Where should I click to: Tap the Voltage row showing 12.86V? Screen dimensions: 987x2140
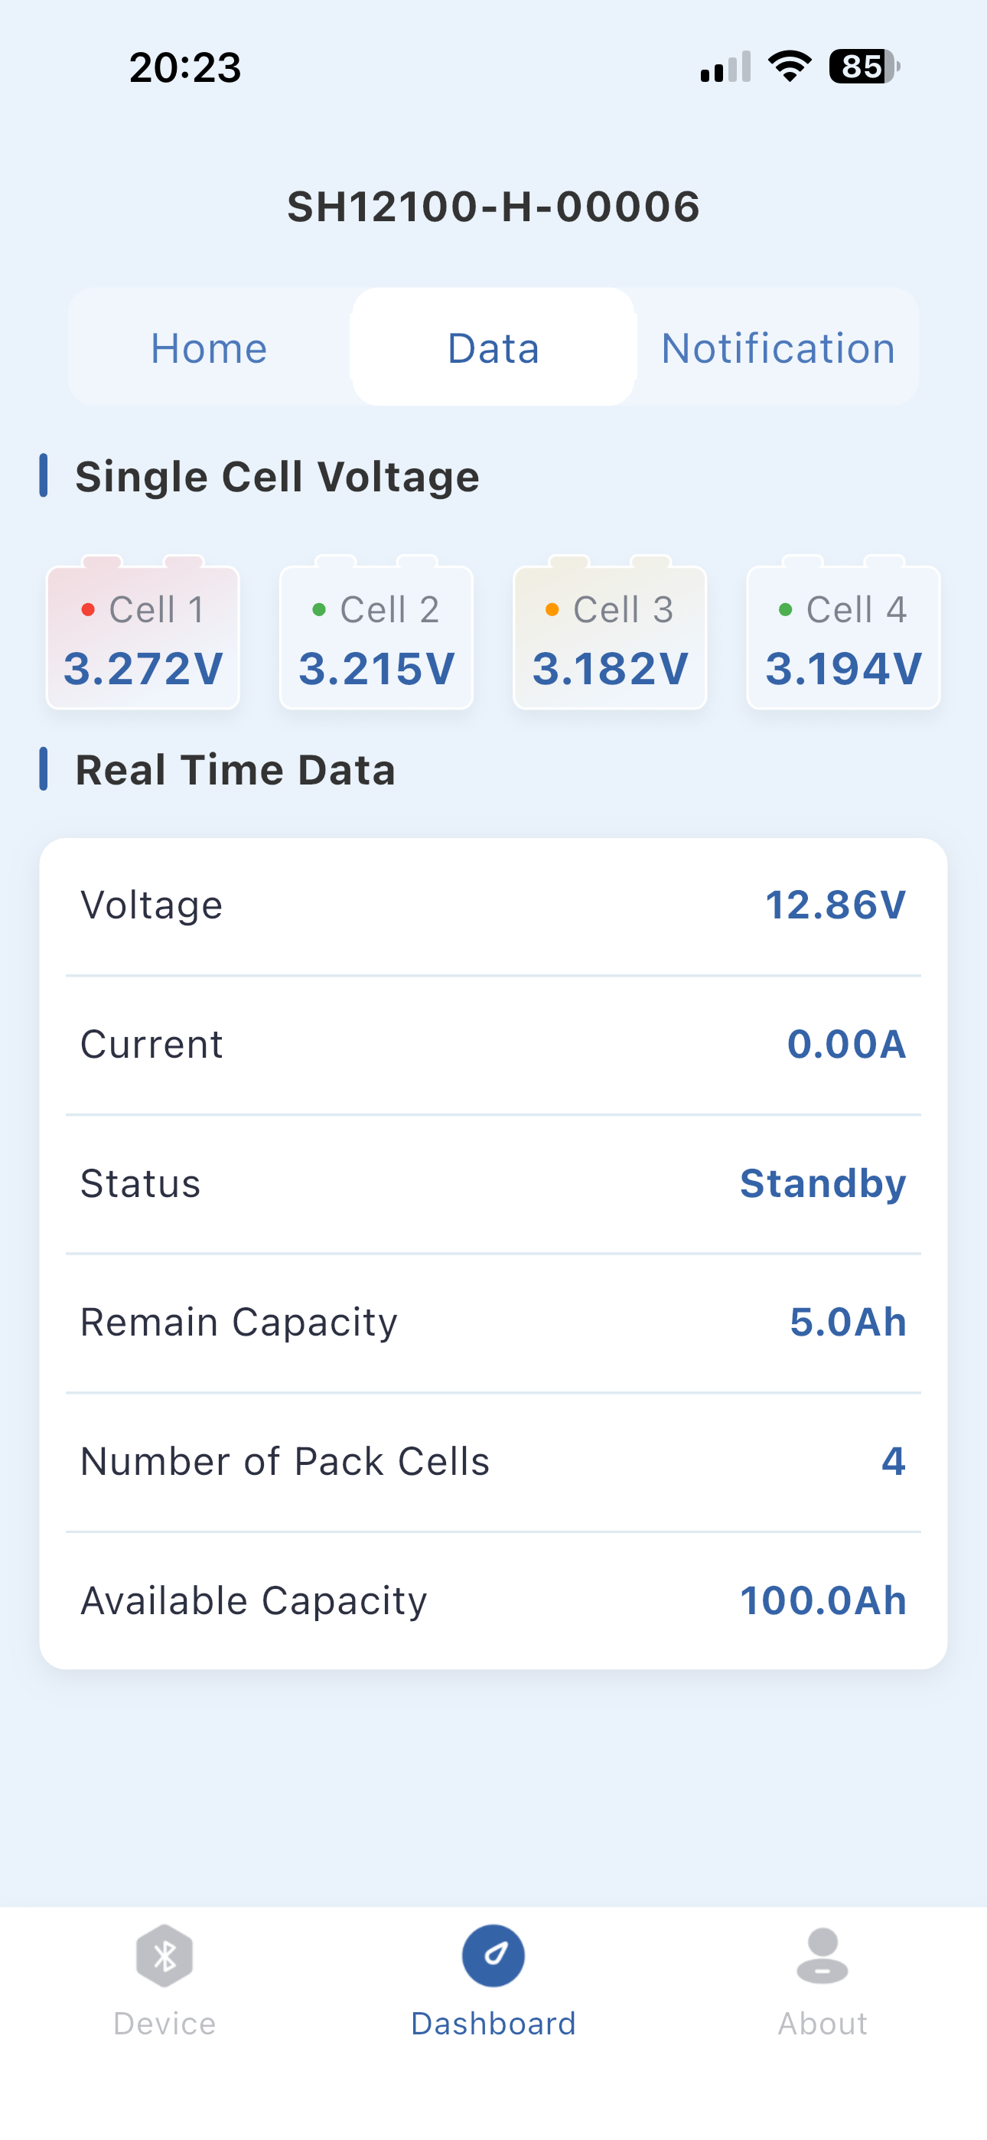(493, 905)
